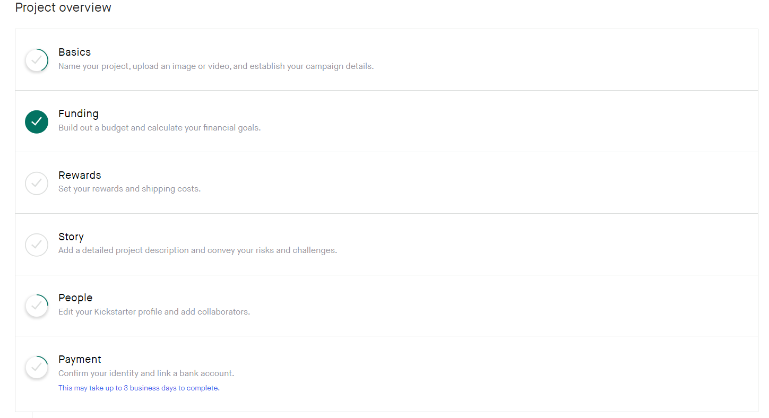The height and width of the screenshot is (418, 769).
Task: Click the People progress checkmark icon
Action: point(37,306)
